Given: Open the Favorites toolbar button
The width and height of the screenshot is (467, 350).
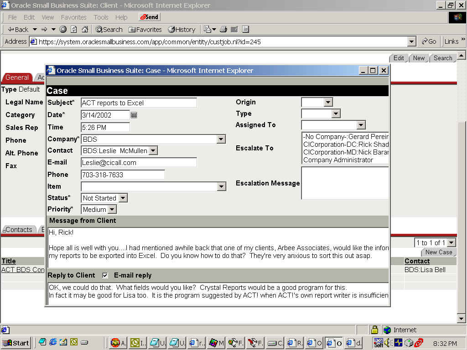Looking at the screenshot, I should 145,29.
